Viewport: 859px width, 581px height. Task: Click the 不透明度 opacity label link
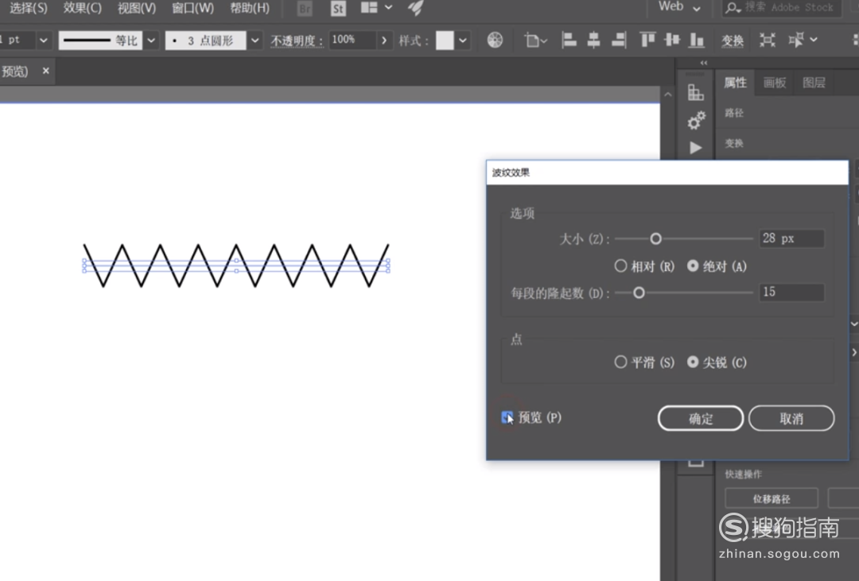point(297,41)
